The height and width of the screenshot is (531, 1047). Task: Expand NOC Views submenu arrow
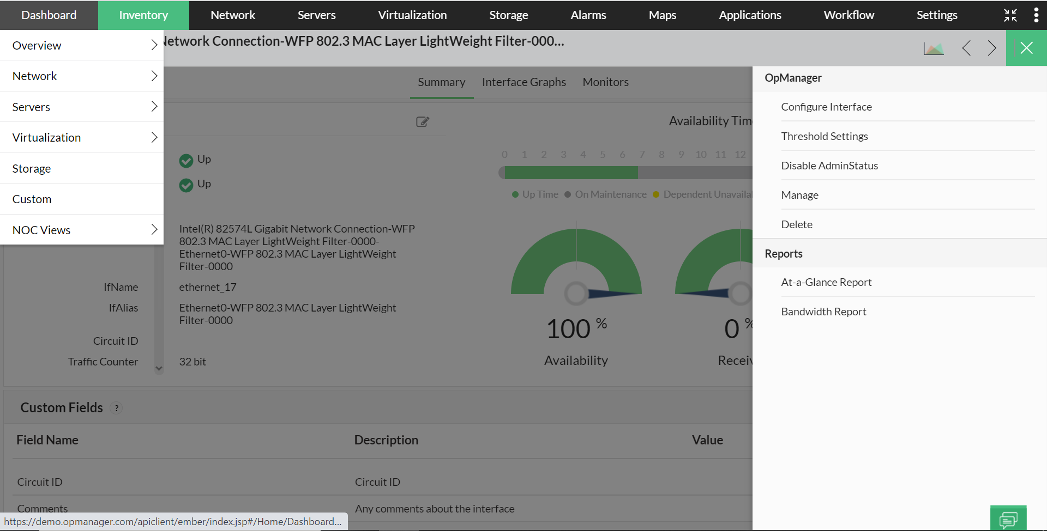pos(154,230)
